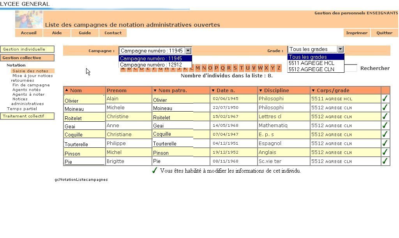Sort by Date n. column arrow
The image size is (399, 238).
pos(213,91)
